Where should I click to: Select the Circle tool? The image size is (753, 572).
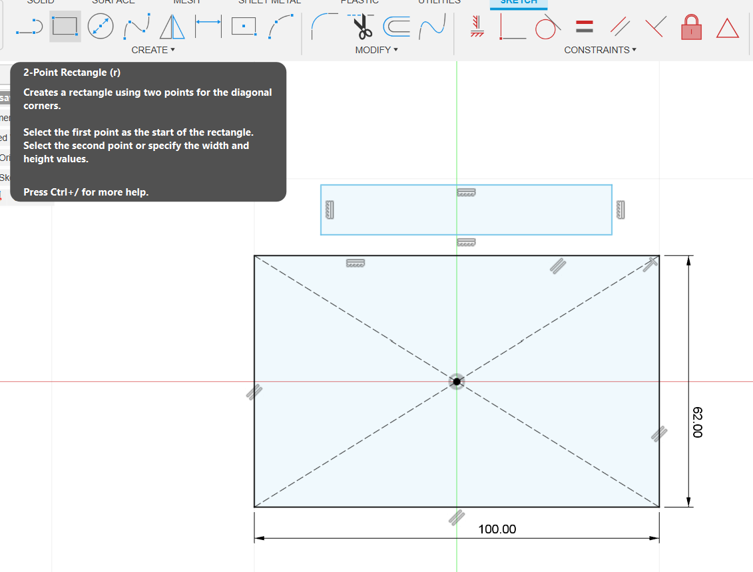point(100,27)
